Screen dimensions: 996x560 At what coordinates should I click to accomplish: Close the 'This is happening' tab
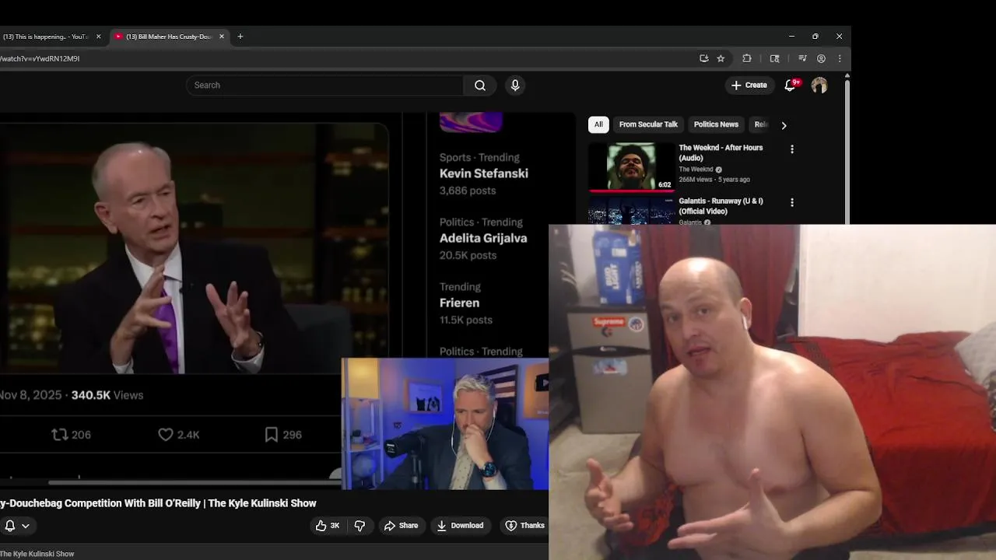tap(99, 37)
